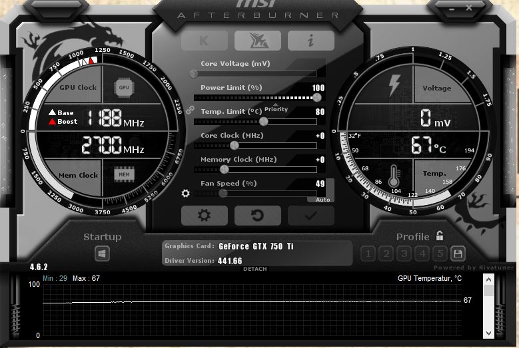
Task: Click the lightning bolt voltage icon
Action: [x=394, y=85]
